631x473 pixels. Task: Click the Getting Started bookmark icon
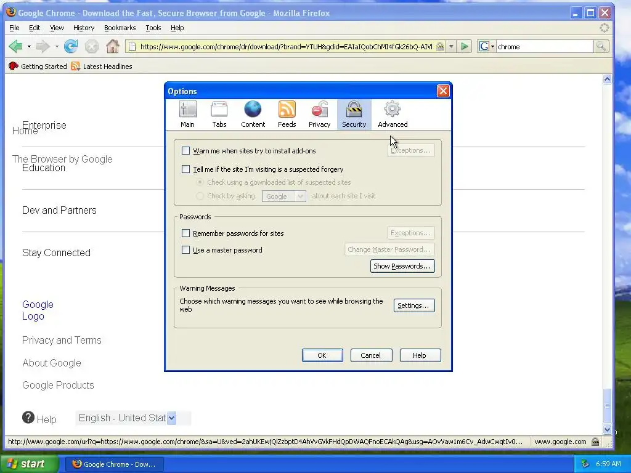point(14,67)
